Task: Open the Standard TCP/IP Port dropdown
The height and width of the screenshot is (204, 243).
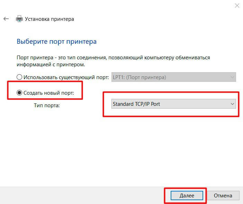Action: click(x=173, y=104)
